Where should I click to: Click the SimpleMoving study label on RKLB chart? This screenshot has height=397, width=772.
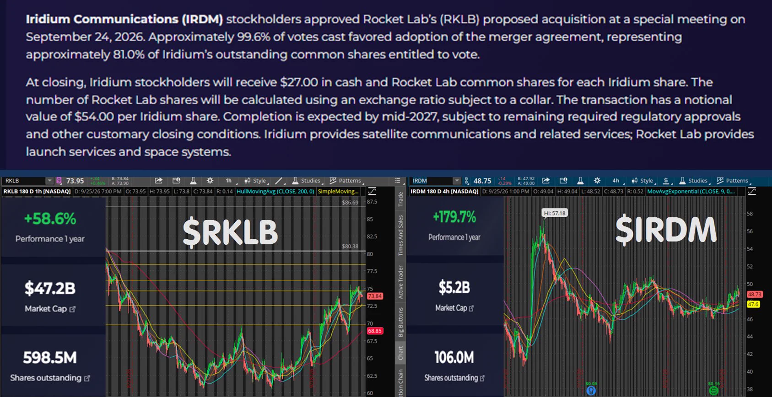pos(338,191)
